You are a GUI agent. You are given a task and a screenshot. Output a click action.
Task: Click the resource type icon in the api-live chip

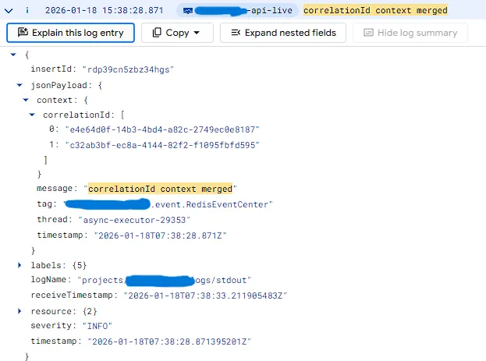pyautogui.click(x=188, y=11)
